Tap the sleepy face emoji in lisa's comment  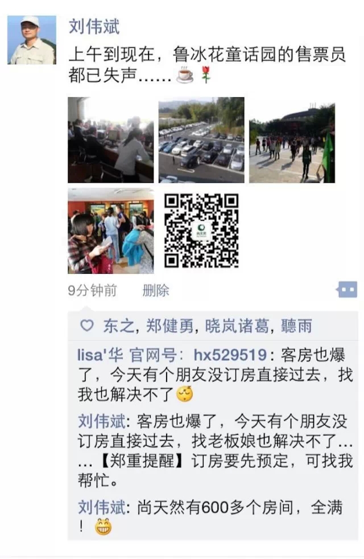(185, 394)
